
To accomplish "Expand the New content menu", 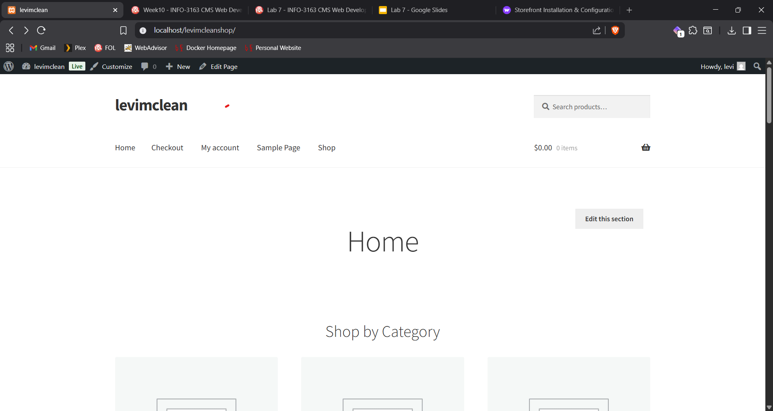I will [178, 66].
